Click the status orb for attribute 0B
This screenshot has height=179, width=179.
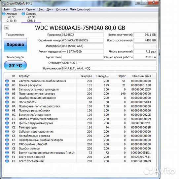pos(7,110)
